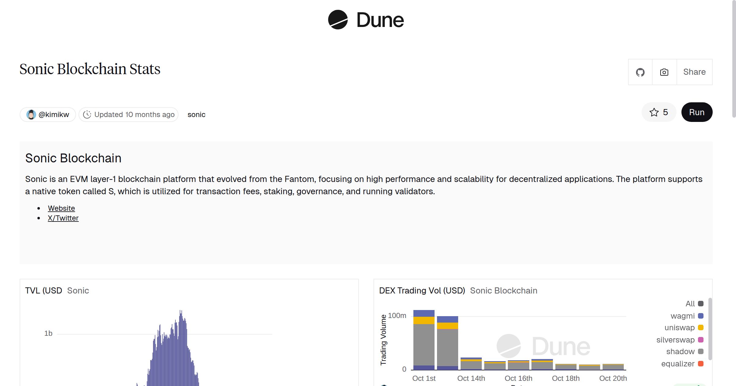Open the Website link
This screenshot has height=386, width=736.
click(61, 208)
